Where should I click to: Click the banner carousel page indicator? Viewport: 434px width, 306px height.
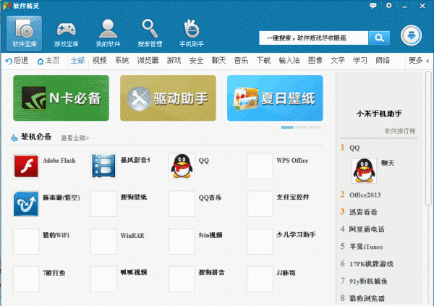point(301,127)
